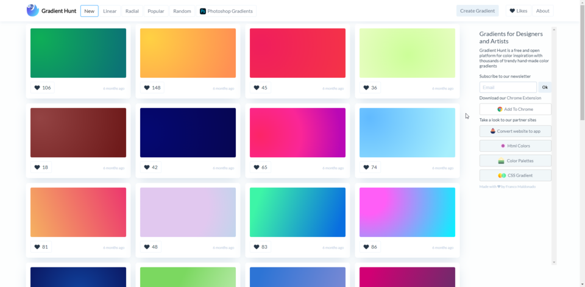This screenshot has width=585, height=287.
Task: Click the sidebar scrollbar up arrow
Action: tap(554, 29)
